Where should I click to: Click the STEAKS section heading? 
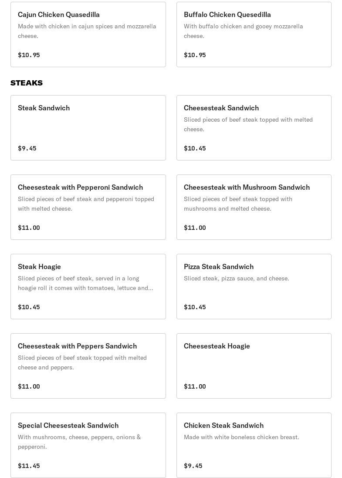tap(27, 83)
